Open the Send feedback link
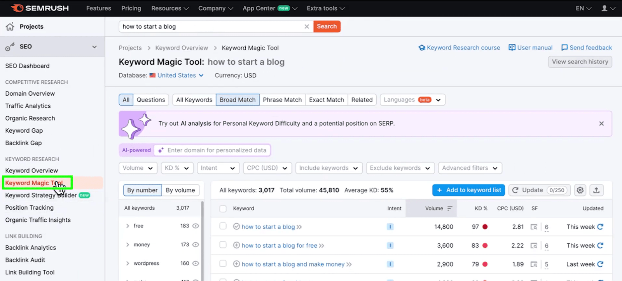622x281 pixels. point(587,48)
